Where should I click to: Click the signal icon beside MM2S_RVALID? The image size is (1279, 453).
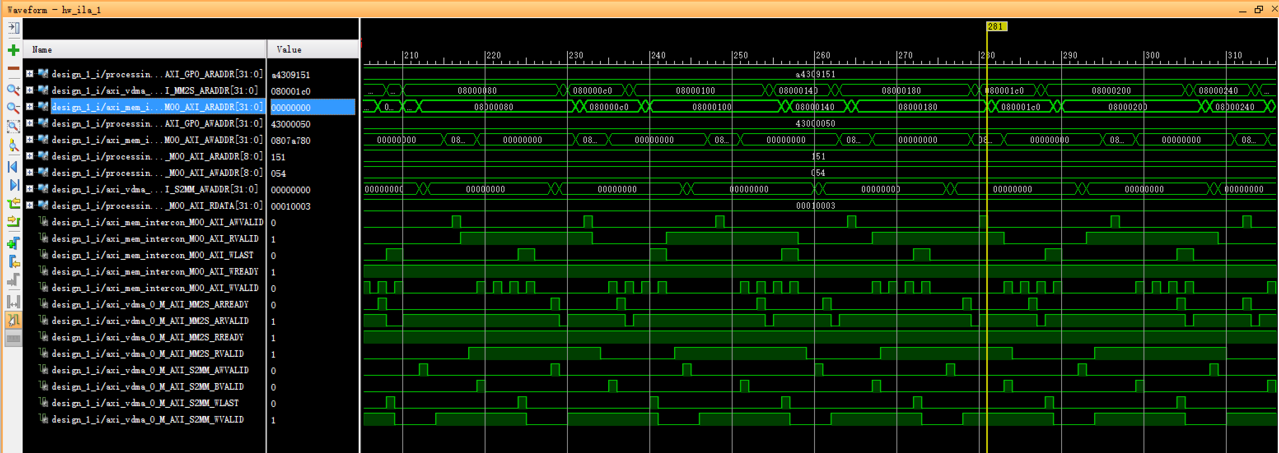(44, 353)
